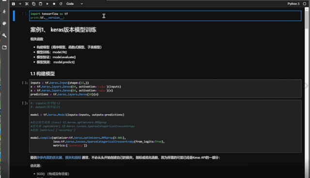
Task: Click the 'model.evaluate()' bullet line
Action: coord(56,57)
